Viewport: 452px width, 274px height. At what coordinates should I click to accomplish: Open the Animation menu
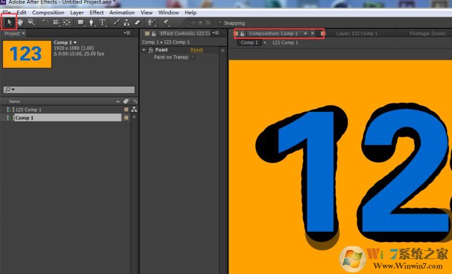[122, 12]
